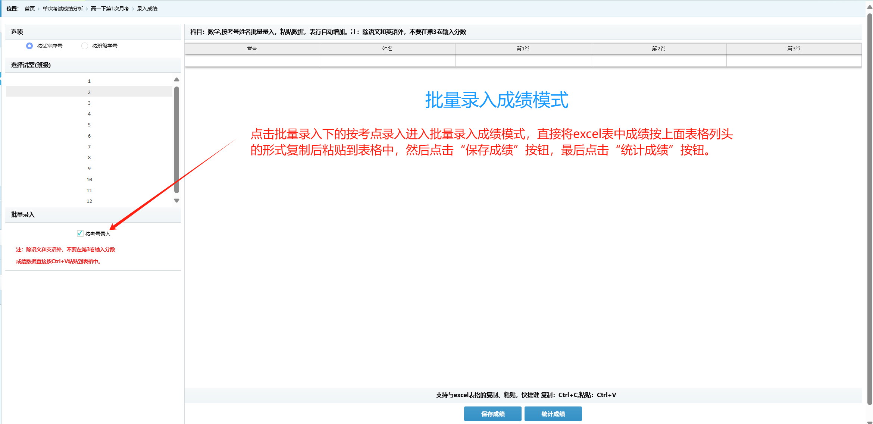
Task: Open 单次考试成绩分析 breadcrumb link
Action: point(63,9)
